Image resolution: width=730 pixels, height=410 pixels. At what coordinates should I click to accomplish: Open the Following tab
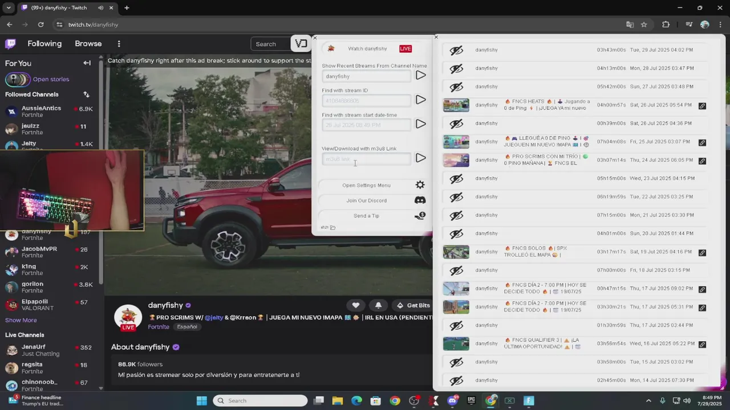tap(44, 44)
